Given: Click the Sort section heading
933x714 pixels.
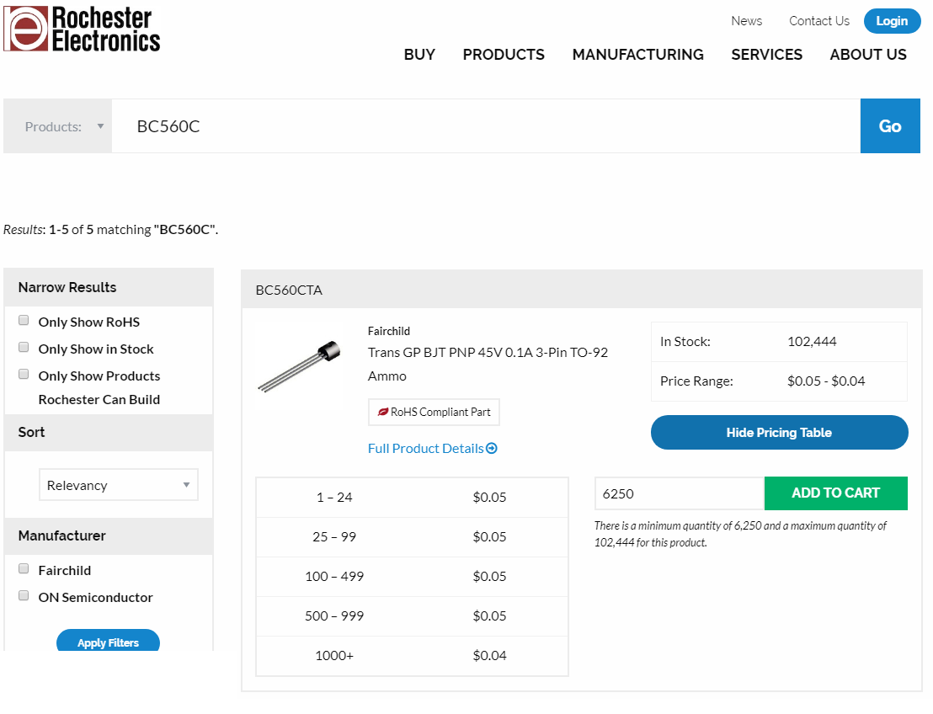Looking at the screenshot, I should pyautogui.click(x=31, y=432).
